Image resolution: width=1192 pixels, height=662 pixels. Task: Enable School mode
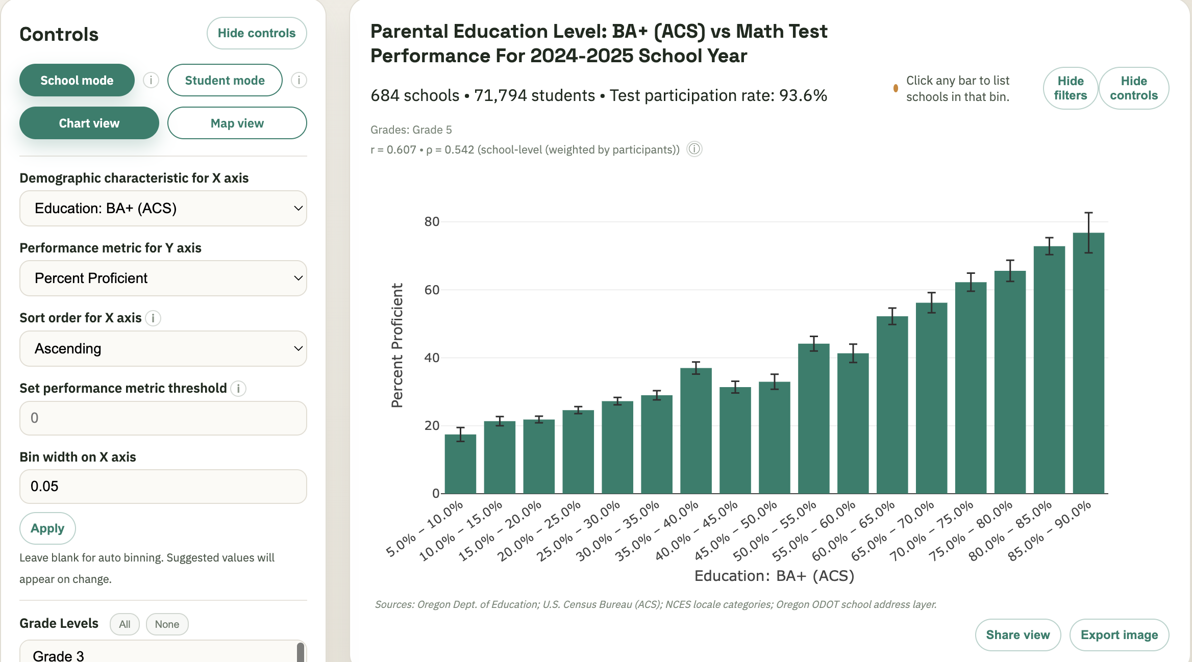coord(77,80)
